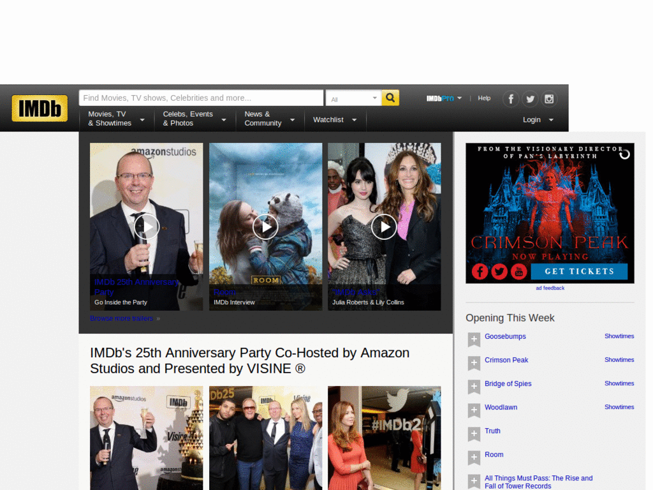The height and width of the screenshot is (490, 653).
Task: Open the Truth title link
Action: pos(492,431)
